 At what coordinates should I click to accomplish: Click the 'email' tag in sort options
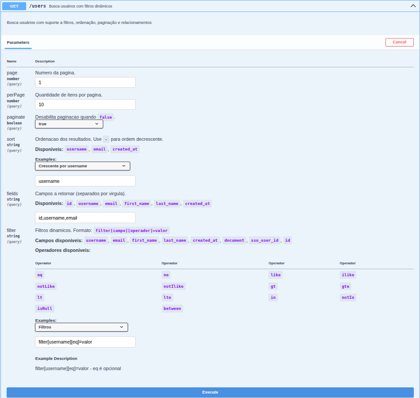[x=99, y=149]
